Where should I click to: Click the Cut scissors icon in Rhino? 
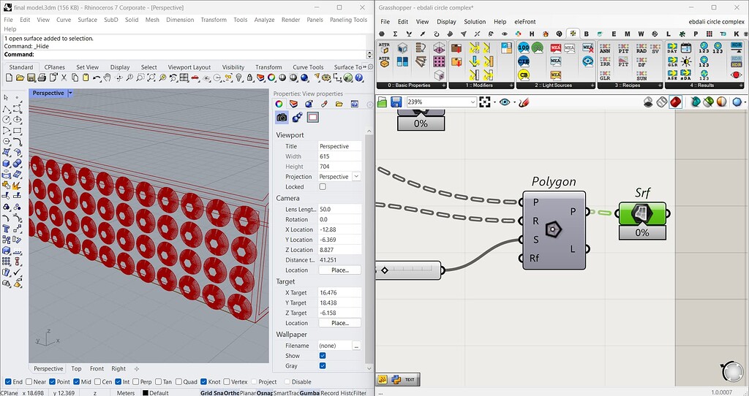click(64, 77)
